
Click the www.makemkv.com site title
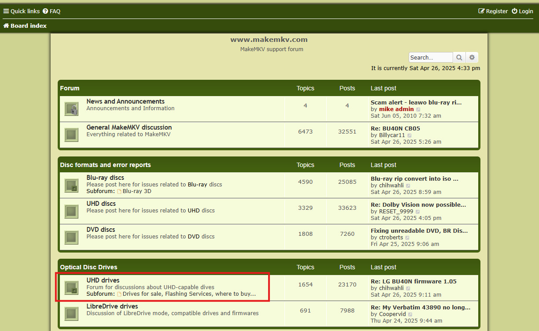[269, 39]
